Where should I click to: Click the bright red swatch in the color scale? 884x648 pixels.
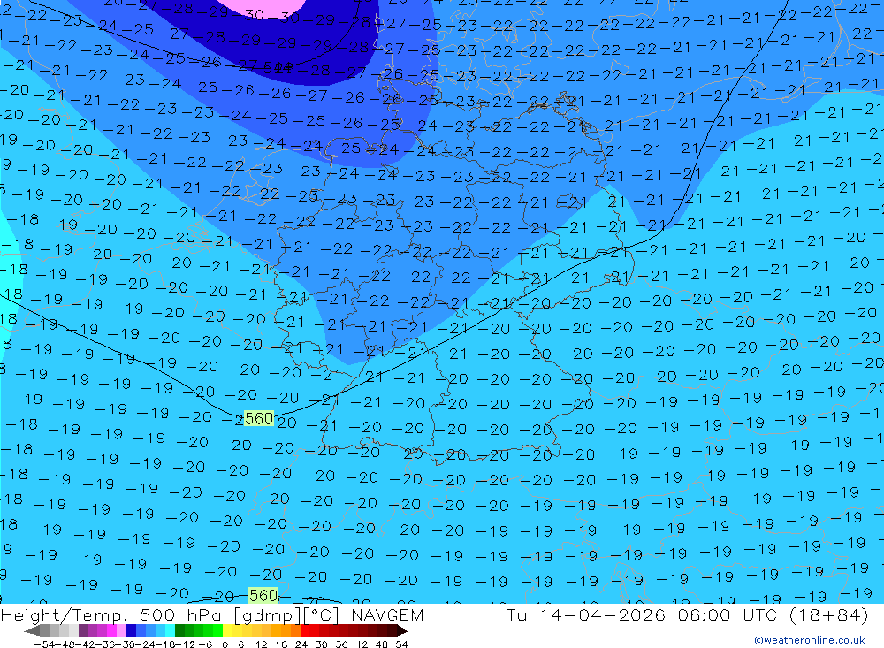tap(305, 630)
